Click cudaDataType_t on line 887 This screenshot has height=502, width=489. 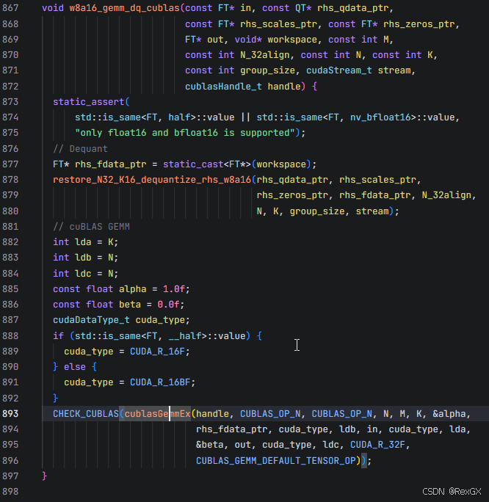[91, 320]
